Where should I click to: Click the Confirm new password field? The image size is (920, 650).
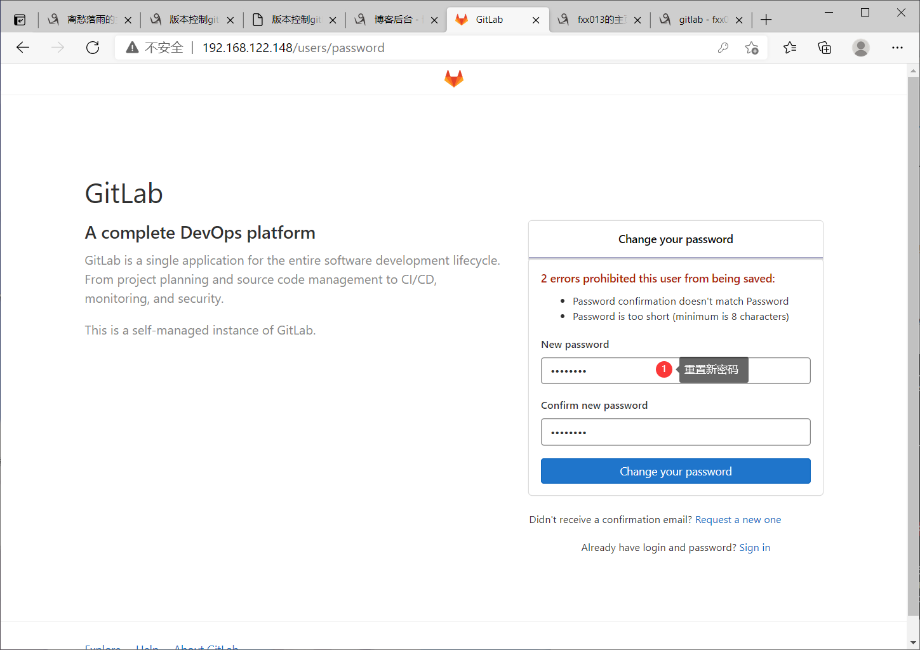676,432
